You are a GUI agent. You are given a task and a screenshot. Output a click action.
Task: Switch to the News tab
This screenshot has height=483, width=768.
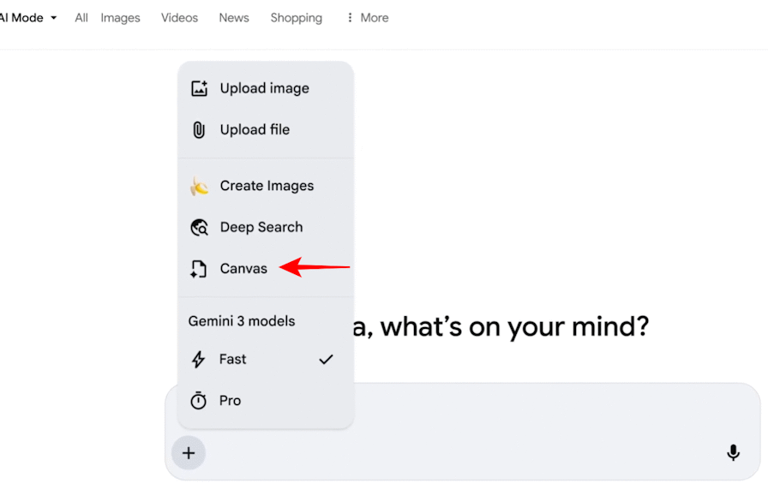pyautogui.click(x=234, y=18)
